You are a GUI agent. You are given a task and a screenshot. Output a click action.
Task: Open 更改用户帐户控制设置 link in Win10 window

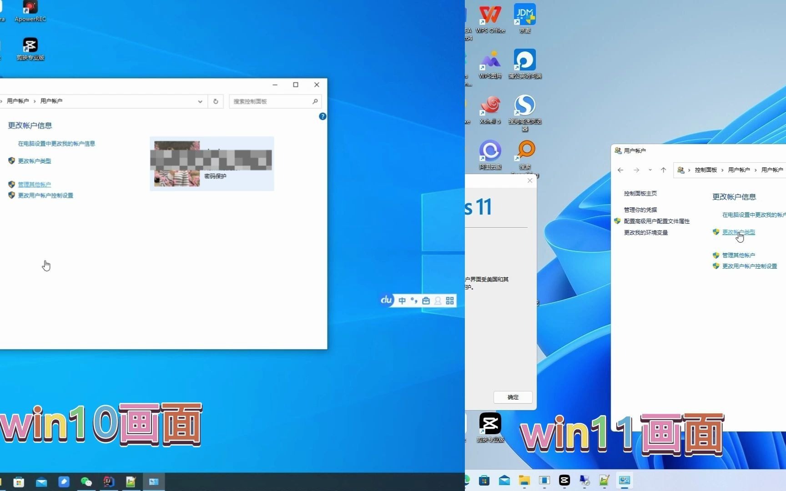(45, 195)
